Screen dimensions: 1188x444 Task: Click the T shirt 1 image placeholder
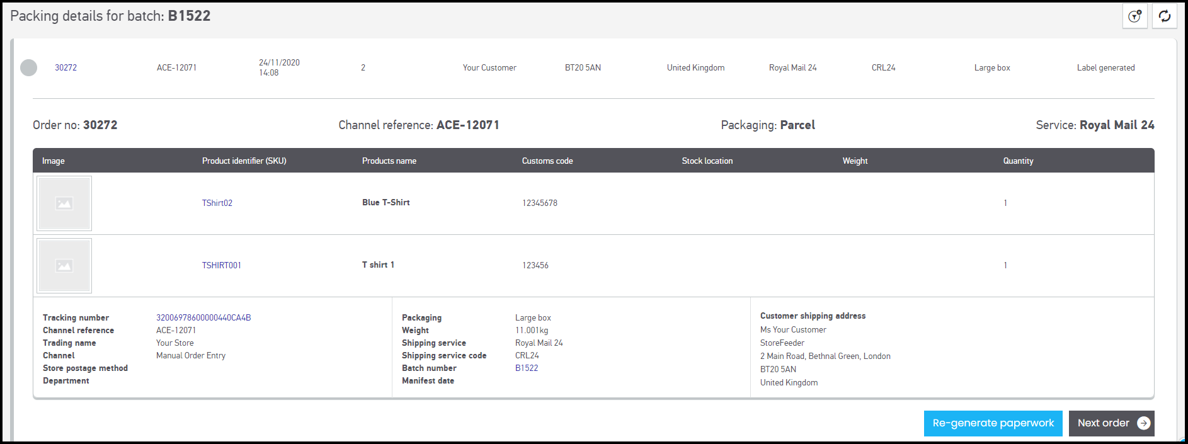point(64,266)
